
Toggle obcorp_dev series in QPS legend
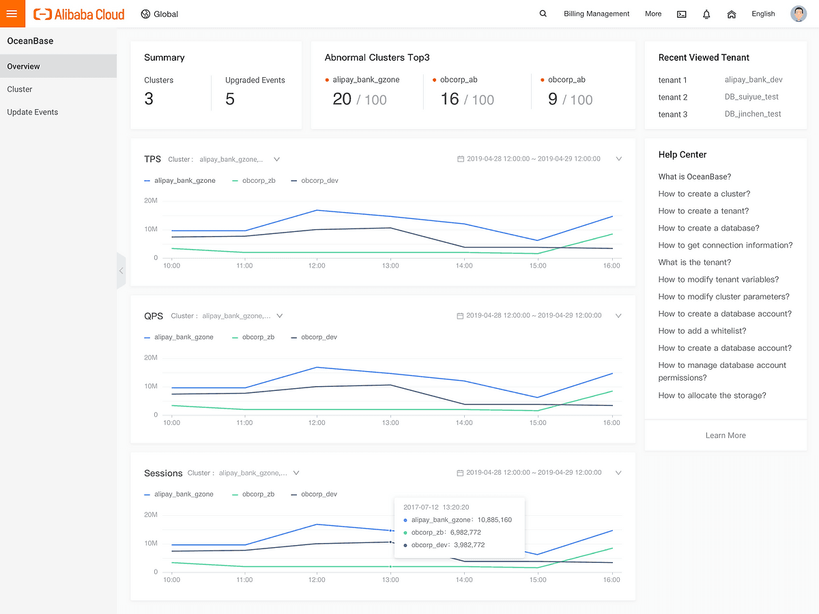[x=315, y=337]
